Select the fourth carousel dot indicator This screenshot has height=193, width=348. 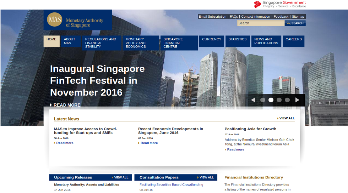pyautogui.click(x=287, y=100)
